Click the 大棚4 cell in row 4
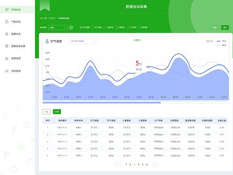Viewport: 233px width, 175px height. coord(78,149)
